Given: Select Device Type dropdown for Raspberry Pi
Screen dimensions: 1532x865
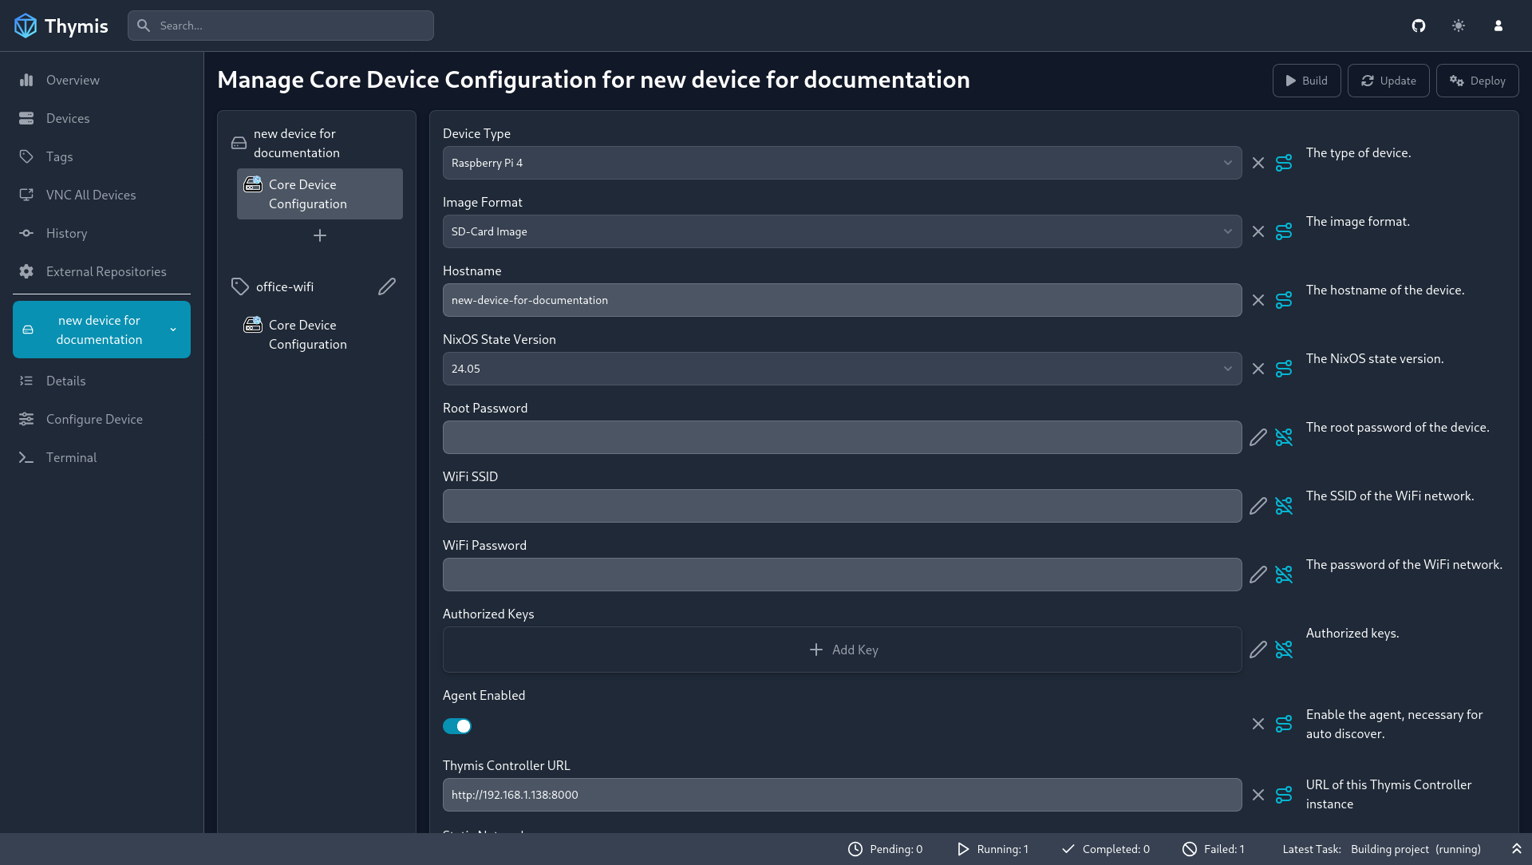Looking at the screenshot, I should [842, 162].
